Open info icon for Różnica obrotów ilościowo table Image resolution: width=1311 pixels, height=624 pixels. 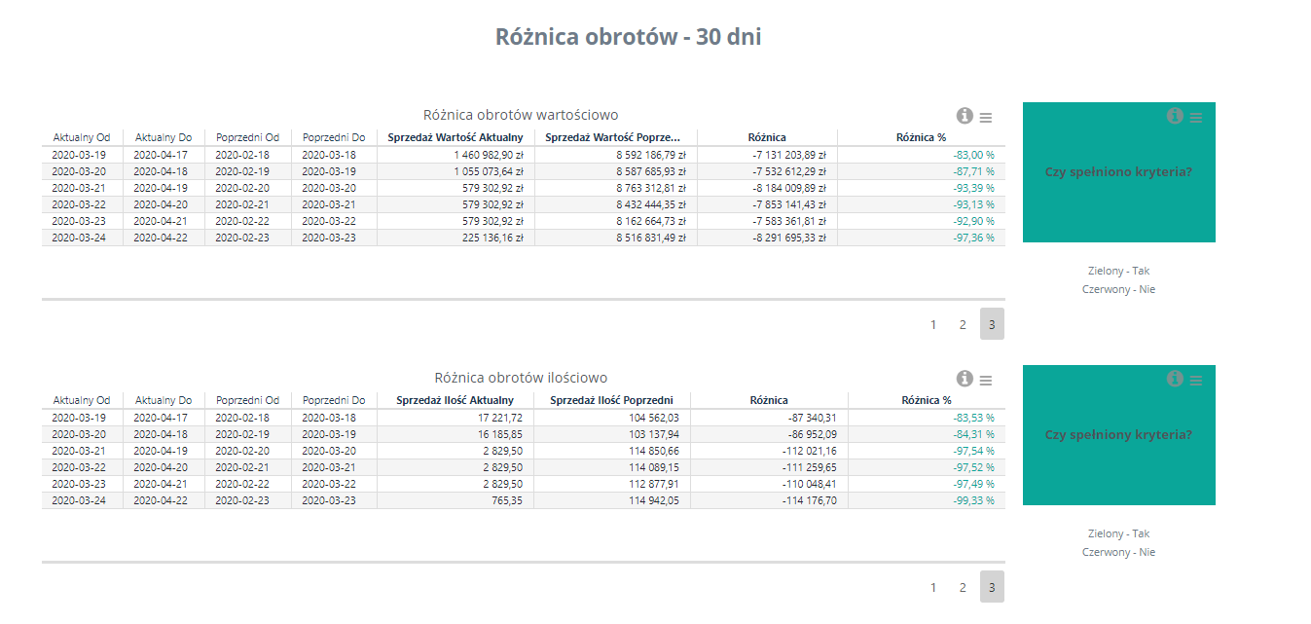pos(965,379)
